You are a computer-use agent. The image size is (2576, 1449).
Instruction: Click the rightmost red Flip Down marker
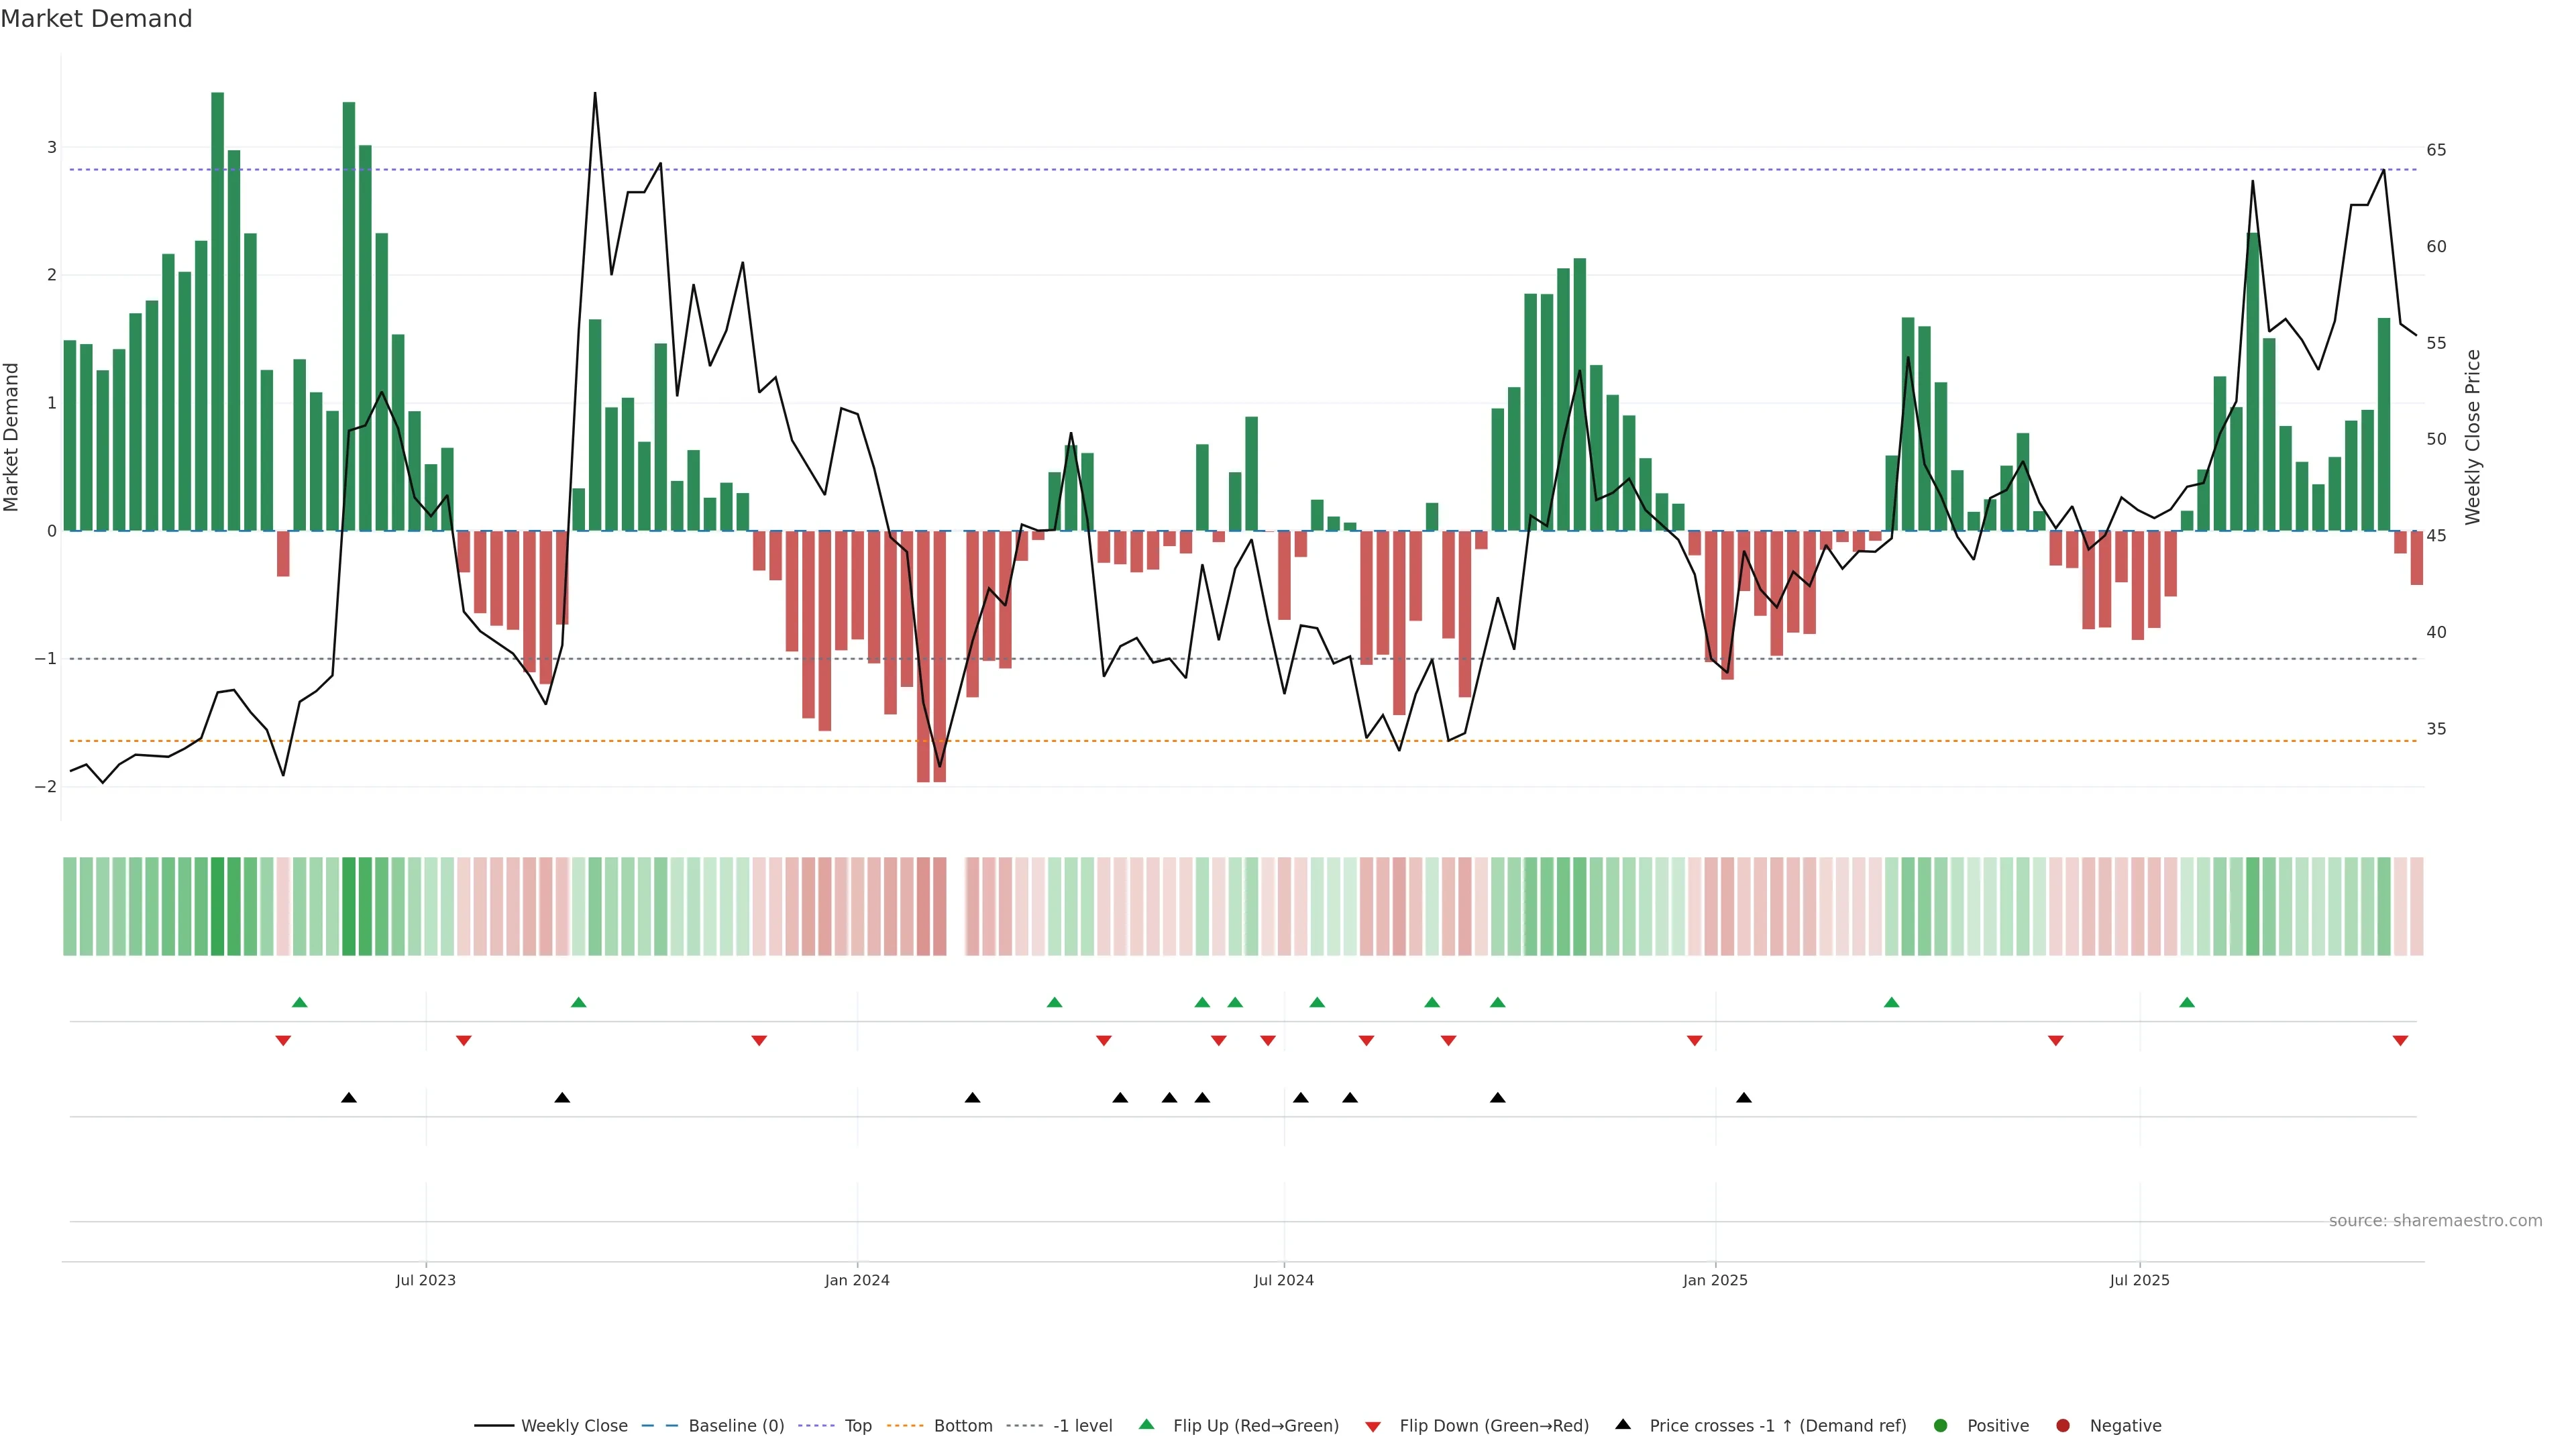click(x=2400, y=1041)
